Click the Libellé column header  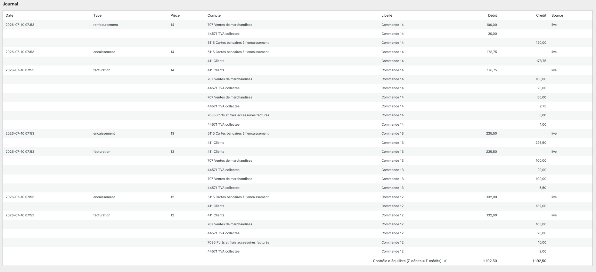(387, 15)
